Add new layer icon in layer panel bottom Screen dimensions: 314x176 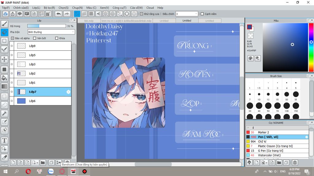click(x=13, y=163)
